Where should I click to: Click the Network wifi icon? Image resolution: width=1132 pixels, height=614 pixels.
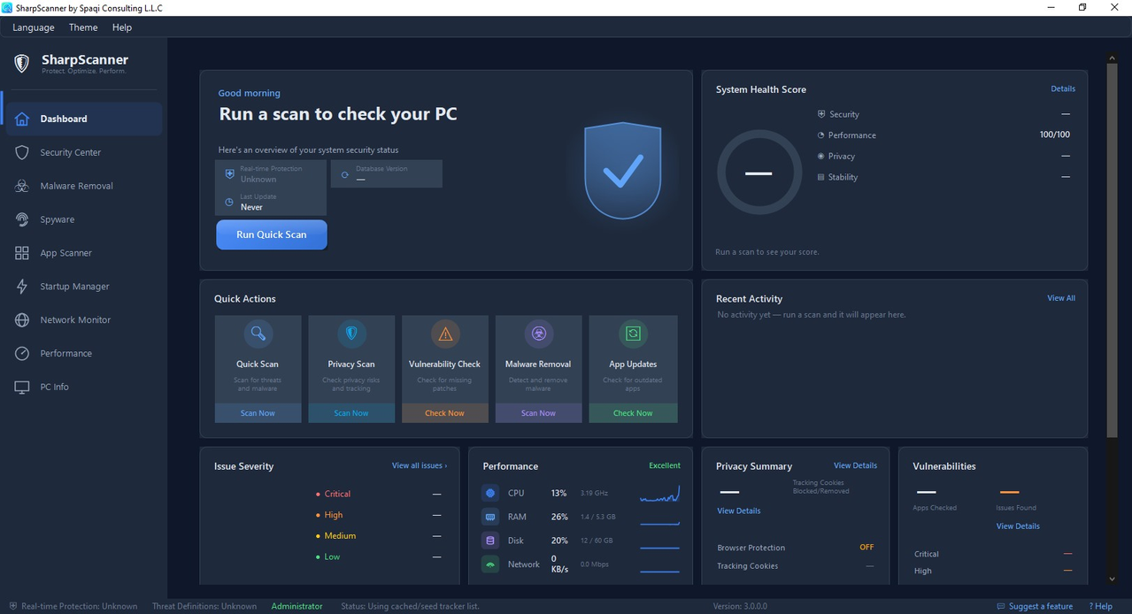(490, 564)
